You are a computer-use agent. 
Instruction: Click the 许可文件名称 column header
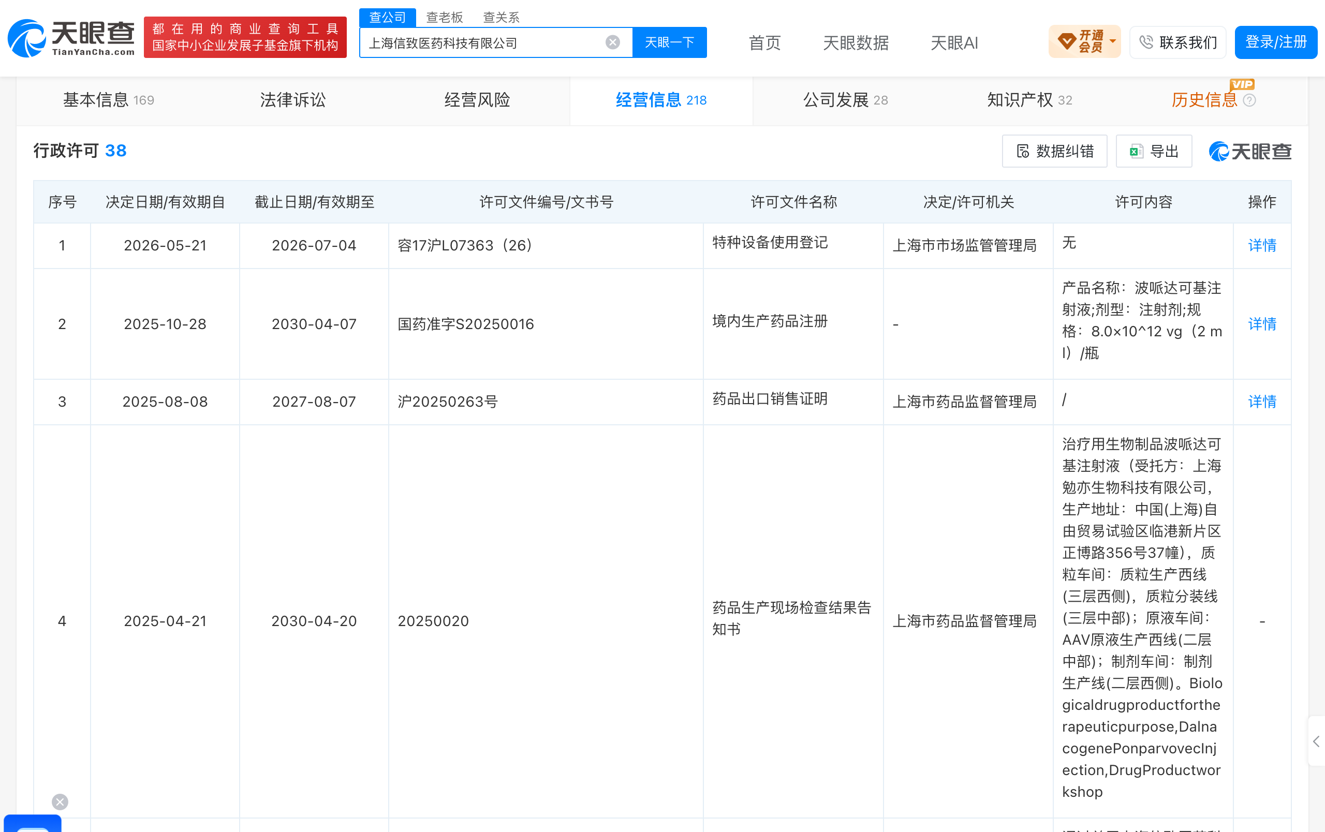pos(793,202)
